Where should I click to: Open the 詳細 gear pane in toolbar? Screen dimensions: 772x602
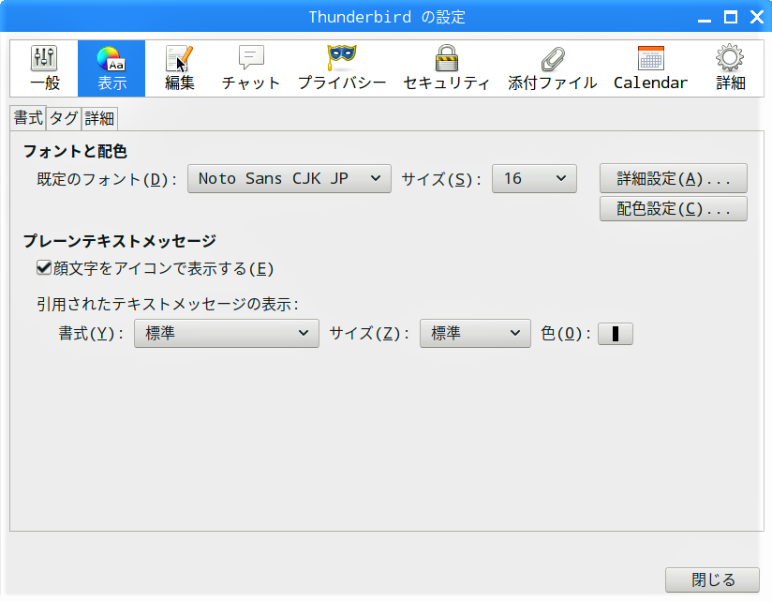tap(730, 68)
